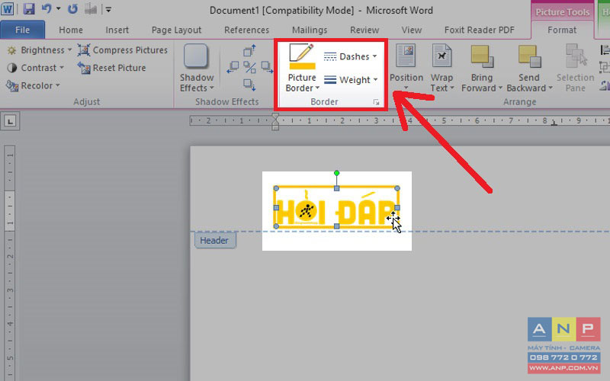Click the tab stop selector left of ruler
The image size is (610, 381).
[10, 121]
